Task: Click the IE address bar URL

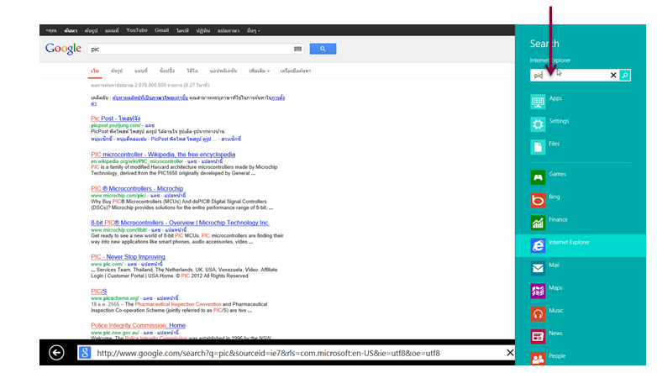Action: [x=268, y=353]
